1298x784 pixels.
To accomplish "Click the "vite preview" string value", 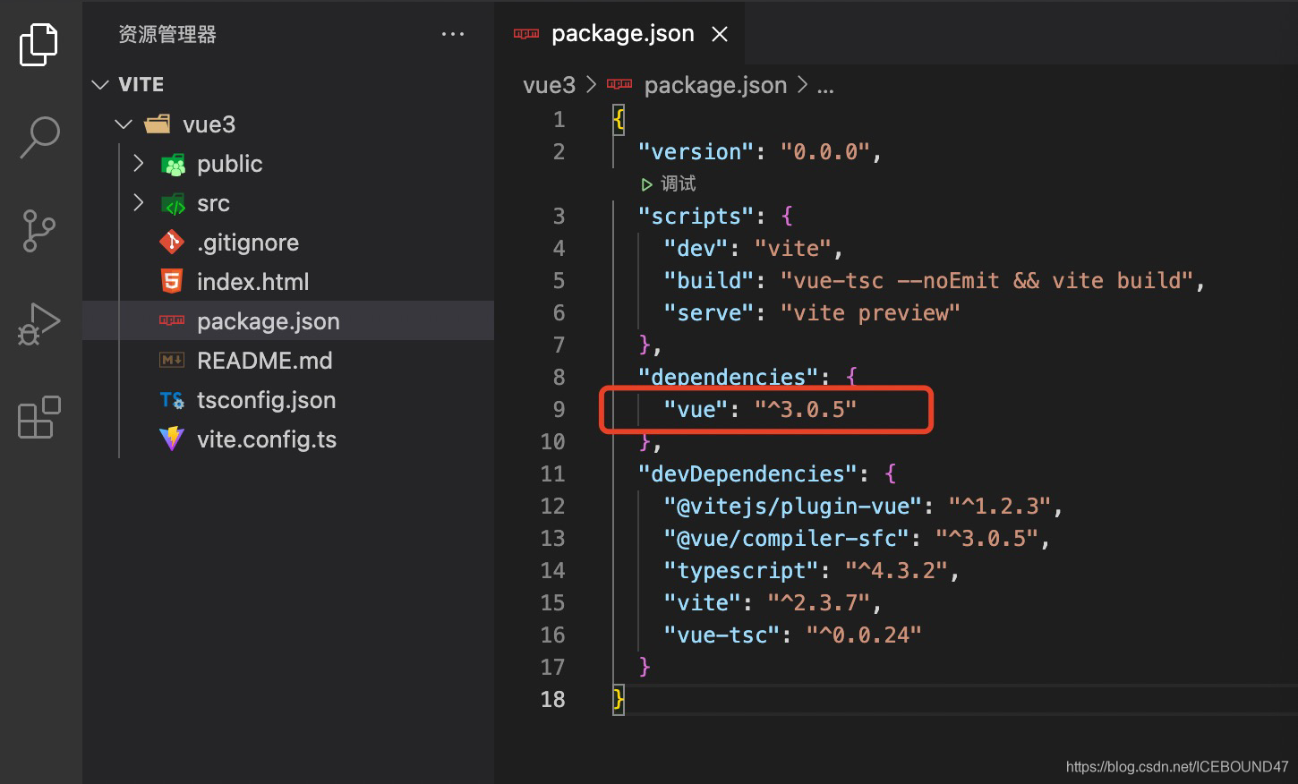I will pos(870,312).
